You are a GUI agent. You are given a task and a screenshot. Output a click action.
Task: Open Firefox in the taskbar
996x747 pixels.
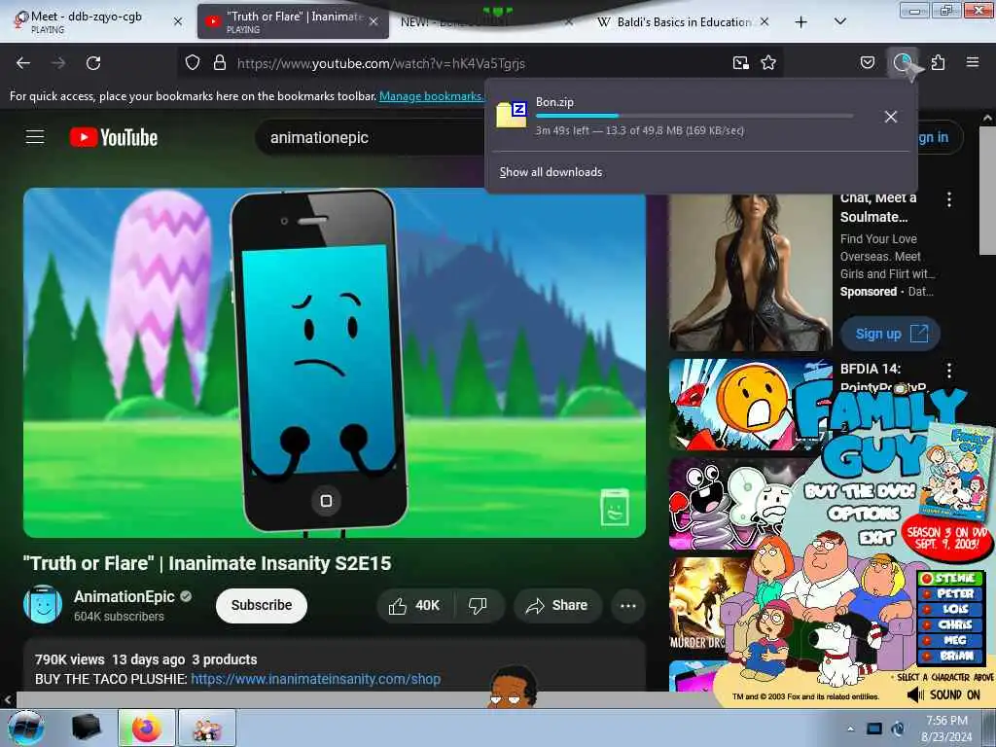click(x=147, y=728)
